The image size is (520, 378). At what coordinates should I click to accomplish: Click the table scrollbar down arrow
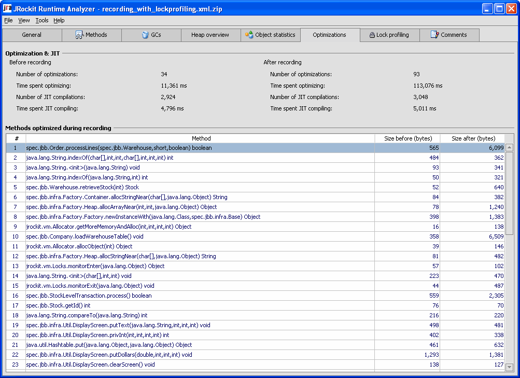pyautogui.click(x=510, y=367)
